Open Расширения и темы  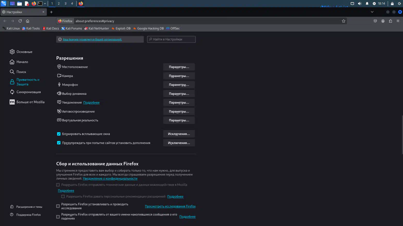[x=26, y=207]
